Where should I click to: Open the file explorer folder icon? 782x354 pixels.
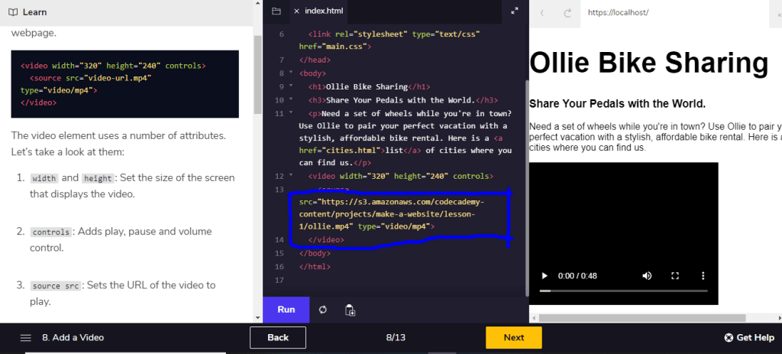click(x=276, y=11)
